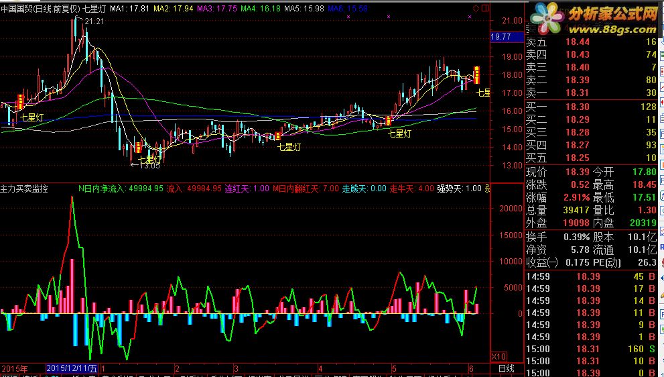Jump to month 6 on the timeline
664x377 pixels.
click(471, 368)
